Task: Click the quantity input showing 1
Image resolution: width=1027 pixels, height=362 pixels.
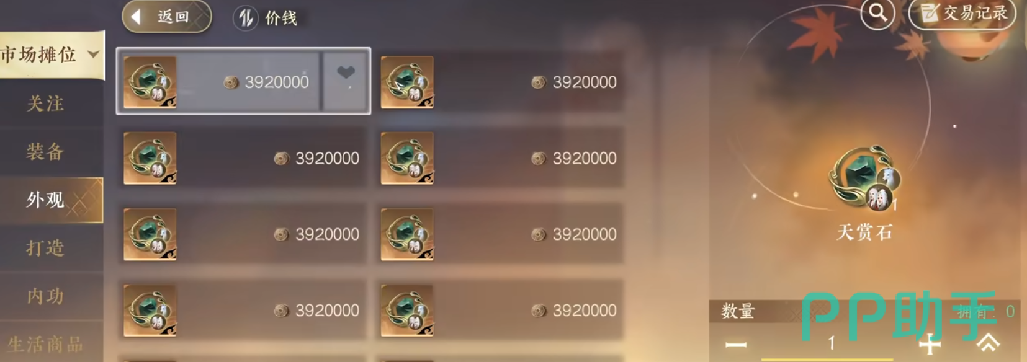Action: tap(832, 343)
